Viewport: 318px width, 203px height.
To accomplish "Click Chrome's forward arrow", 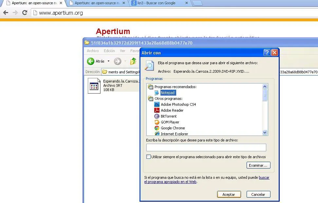I will point(15,12).
